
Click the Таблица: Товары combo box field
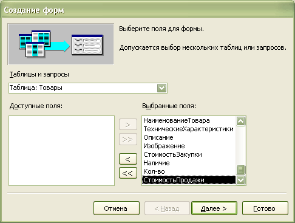(88, 88)
